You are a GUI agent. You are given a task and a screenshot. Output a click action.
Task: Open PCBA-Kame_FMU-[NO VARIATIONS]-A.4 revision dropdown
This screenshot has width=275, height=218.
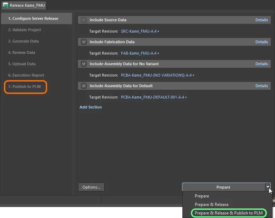158,76
